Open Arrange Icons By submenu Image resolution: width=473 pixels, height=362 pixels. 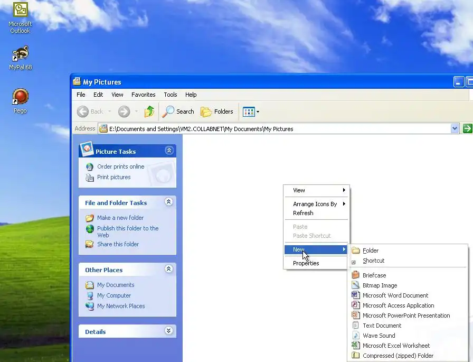pos(316,204)
